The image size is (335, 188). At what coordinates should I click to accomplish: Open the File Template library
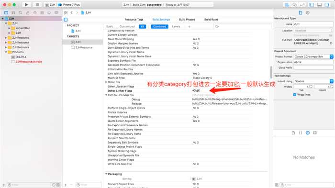[x=293, y=133]
